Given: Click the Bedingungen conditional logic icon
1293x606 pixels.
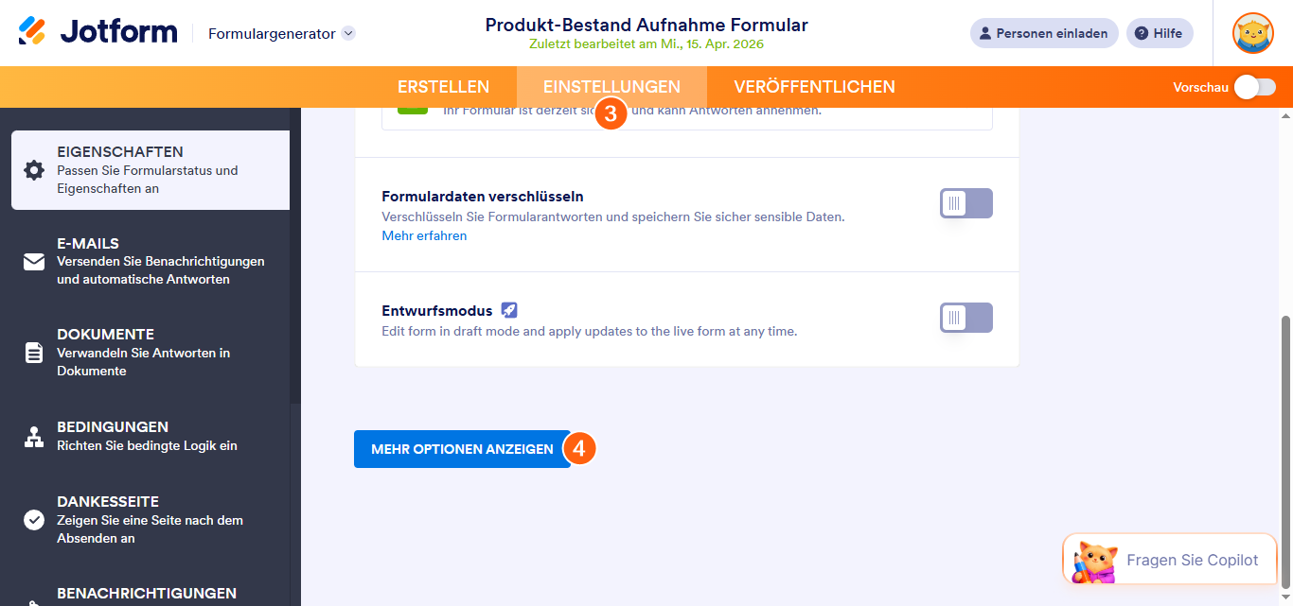Looking at the screenshot, I should click(32, 437).
